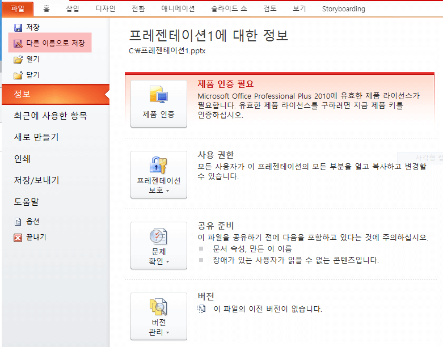Click the 열기 open folder icon
443x347 pixels.
tap(18, 60)
